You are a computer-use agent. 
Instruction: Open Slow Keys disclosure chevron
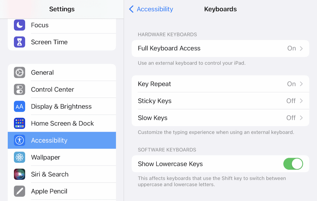[x=301, y=118]
